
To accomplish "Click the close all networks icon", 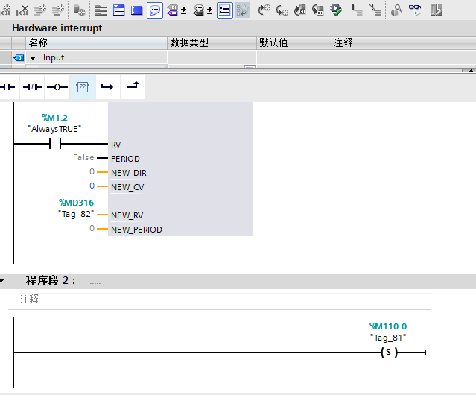I will pos(137,10).
